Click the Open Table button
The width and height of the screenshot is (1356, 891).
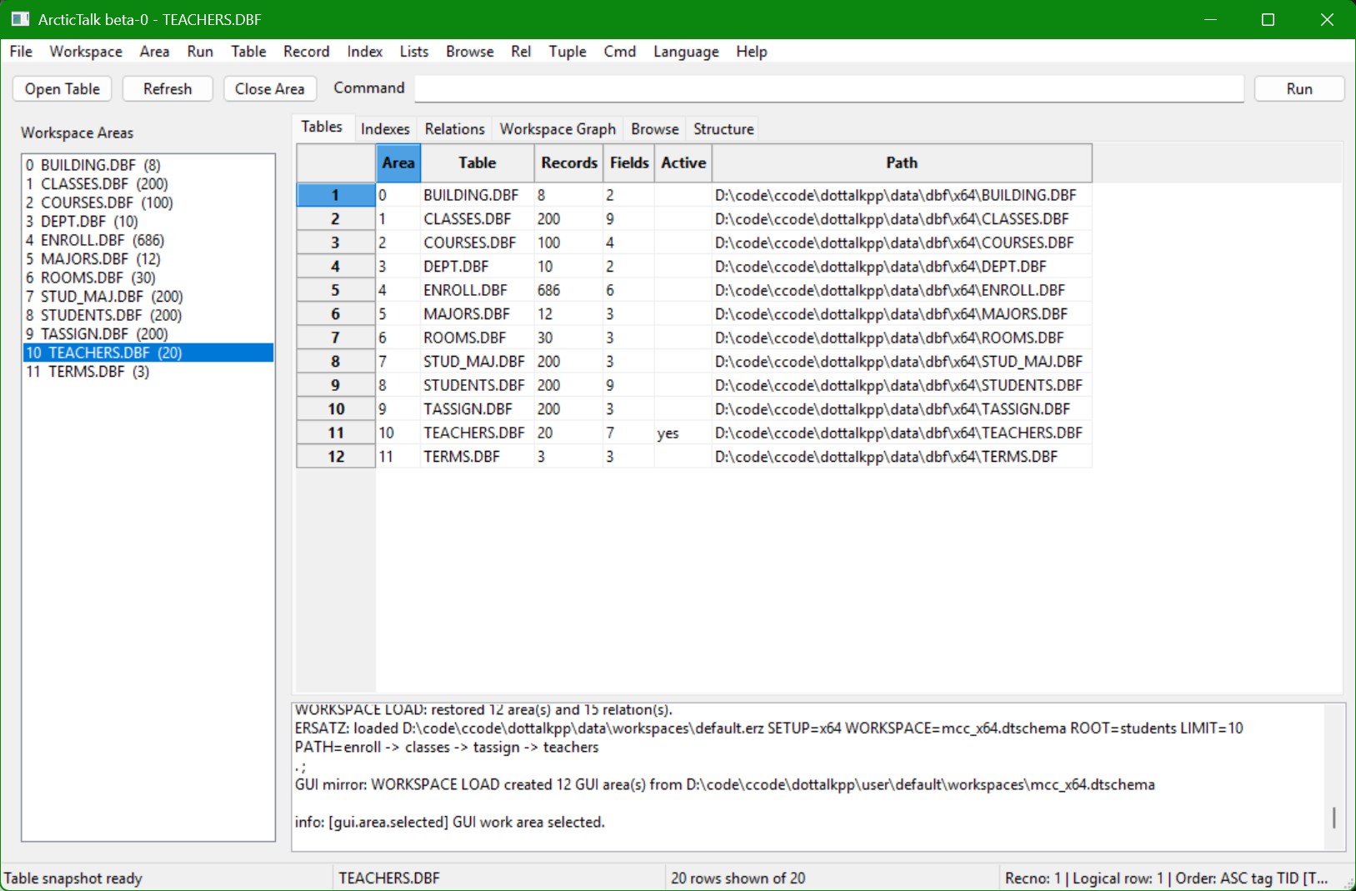(x=63, y=89)
